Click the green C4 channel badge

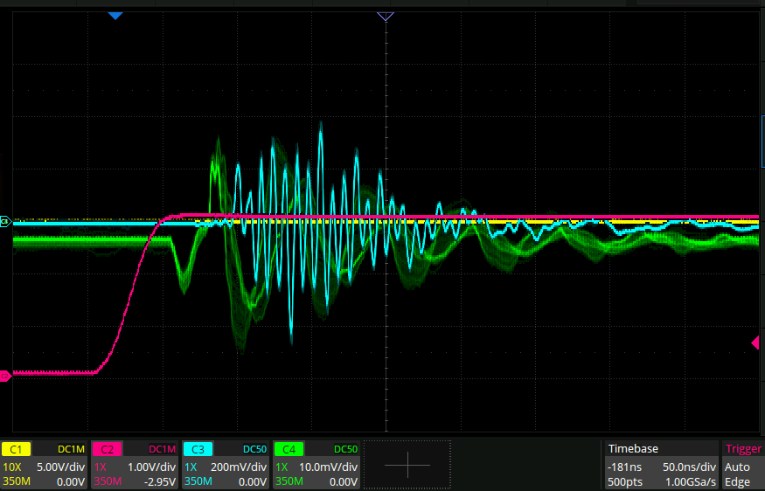(289, 449)
